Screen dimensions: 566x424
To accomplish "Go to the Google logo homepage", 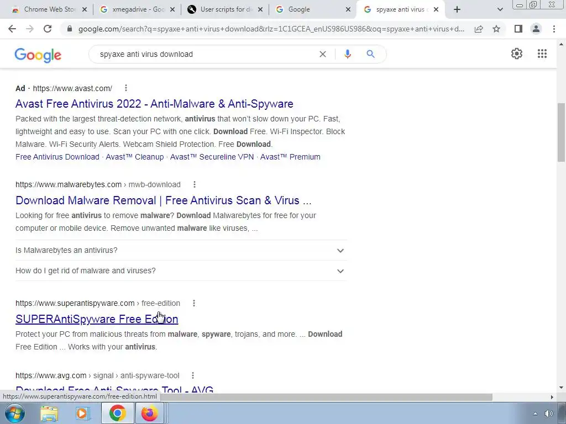I will point(38,55).
